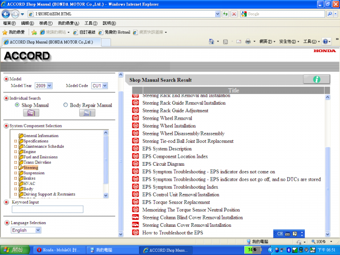Select the Shop Manual radio button
340x255 pixels.
[x=17, y=105]
